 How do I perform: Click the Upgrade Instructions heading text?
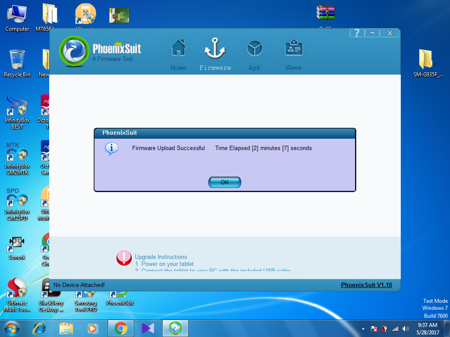(x=161, y=257)
